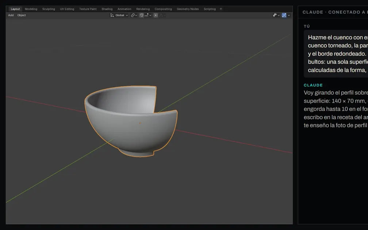
Task: Toggle the snapping magnet icon
Action: (141, 15)
